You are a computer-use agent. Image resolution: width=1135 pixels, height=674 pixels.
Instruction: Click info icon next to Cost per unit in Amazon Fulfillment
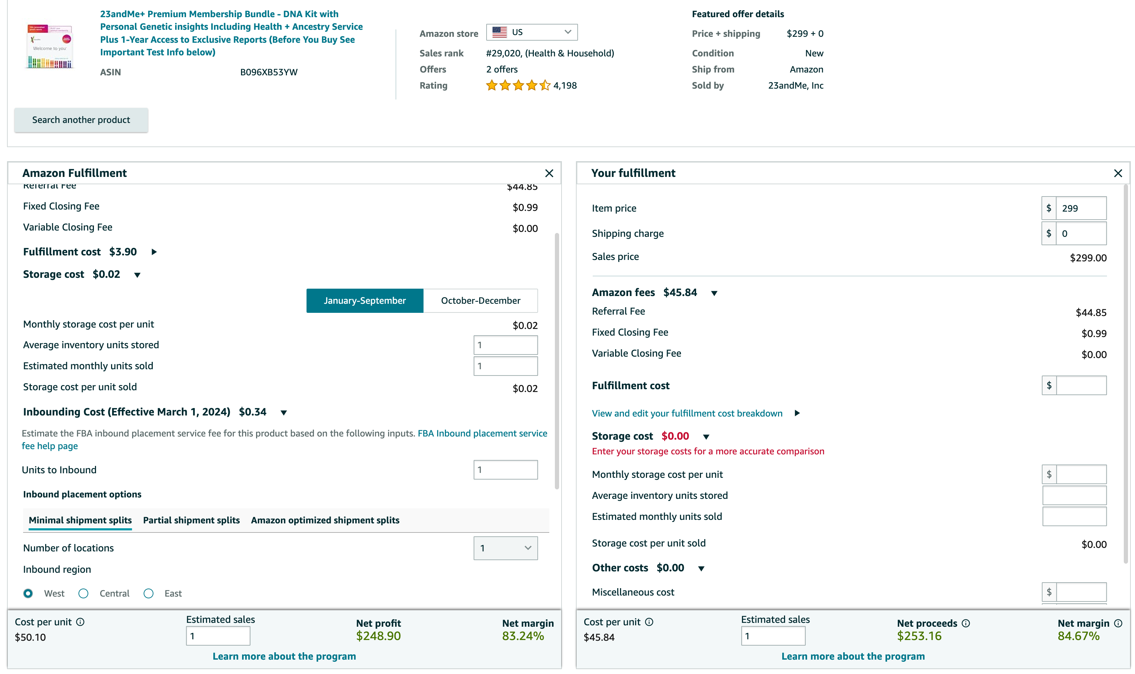click(x=80, y=622)
